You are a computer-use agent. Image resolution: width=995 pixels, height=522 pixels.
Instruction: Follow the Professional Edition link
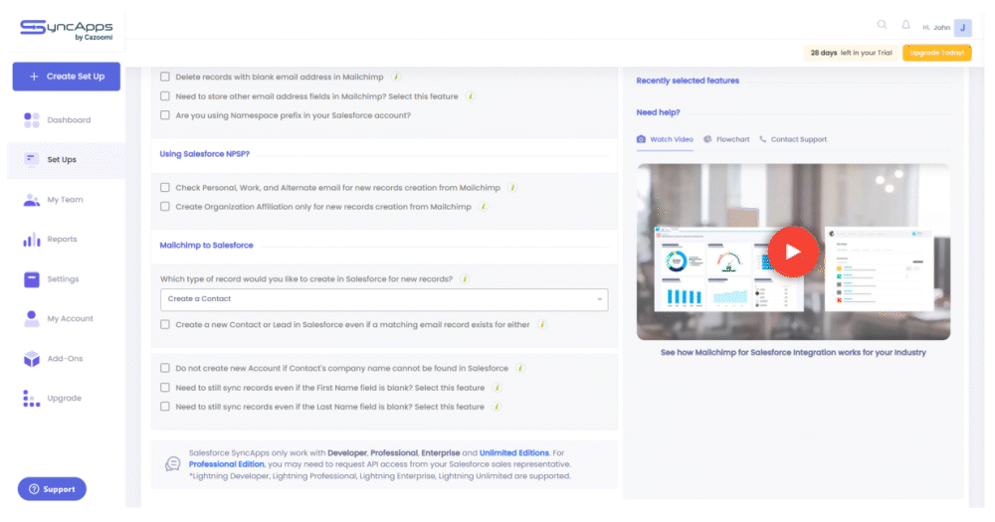pyautogui.click(x=227, y=464)
